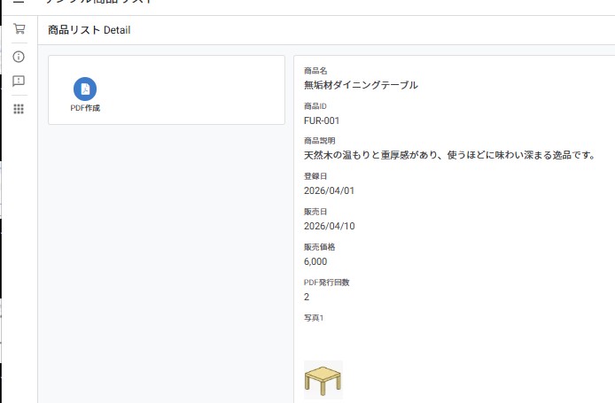Screen dimensions: 615x403
Task: Select the product name 無垢材ダイニングテーブル
Action: pyautogui.click(x=361, y=85)
